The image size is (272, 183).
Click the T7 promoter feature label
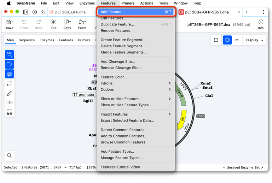pyautogui.click(x=84, y=95)
